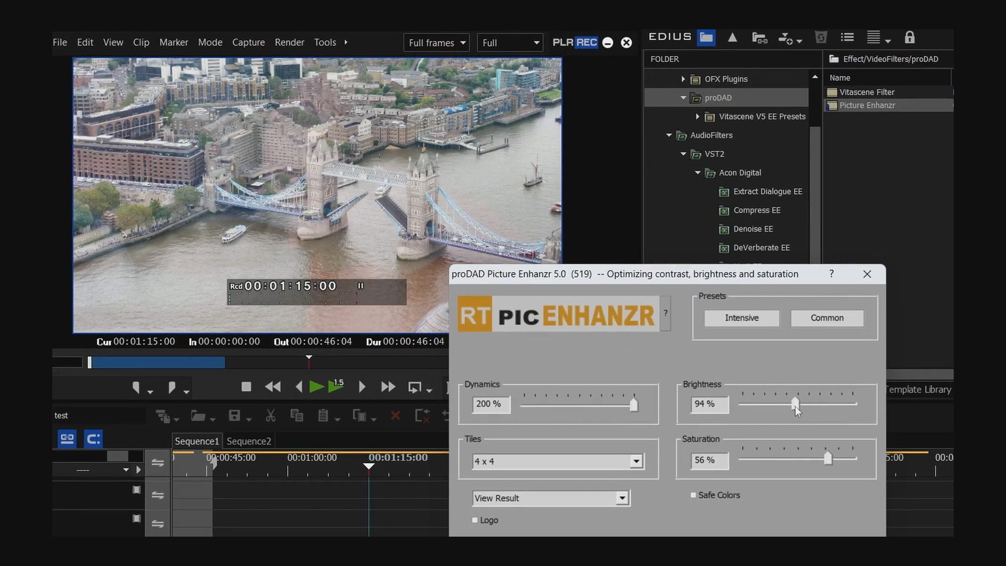
Task: Apply the Common preset
Action: click(827, 318)
